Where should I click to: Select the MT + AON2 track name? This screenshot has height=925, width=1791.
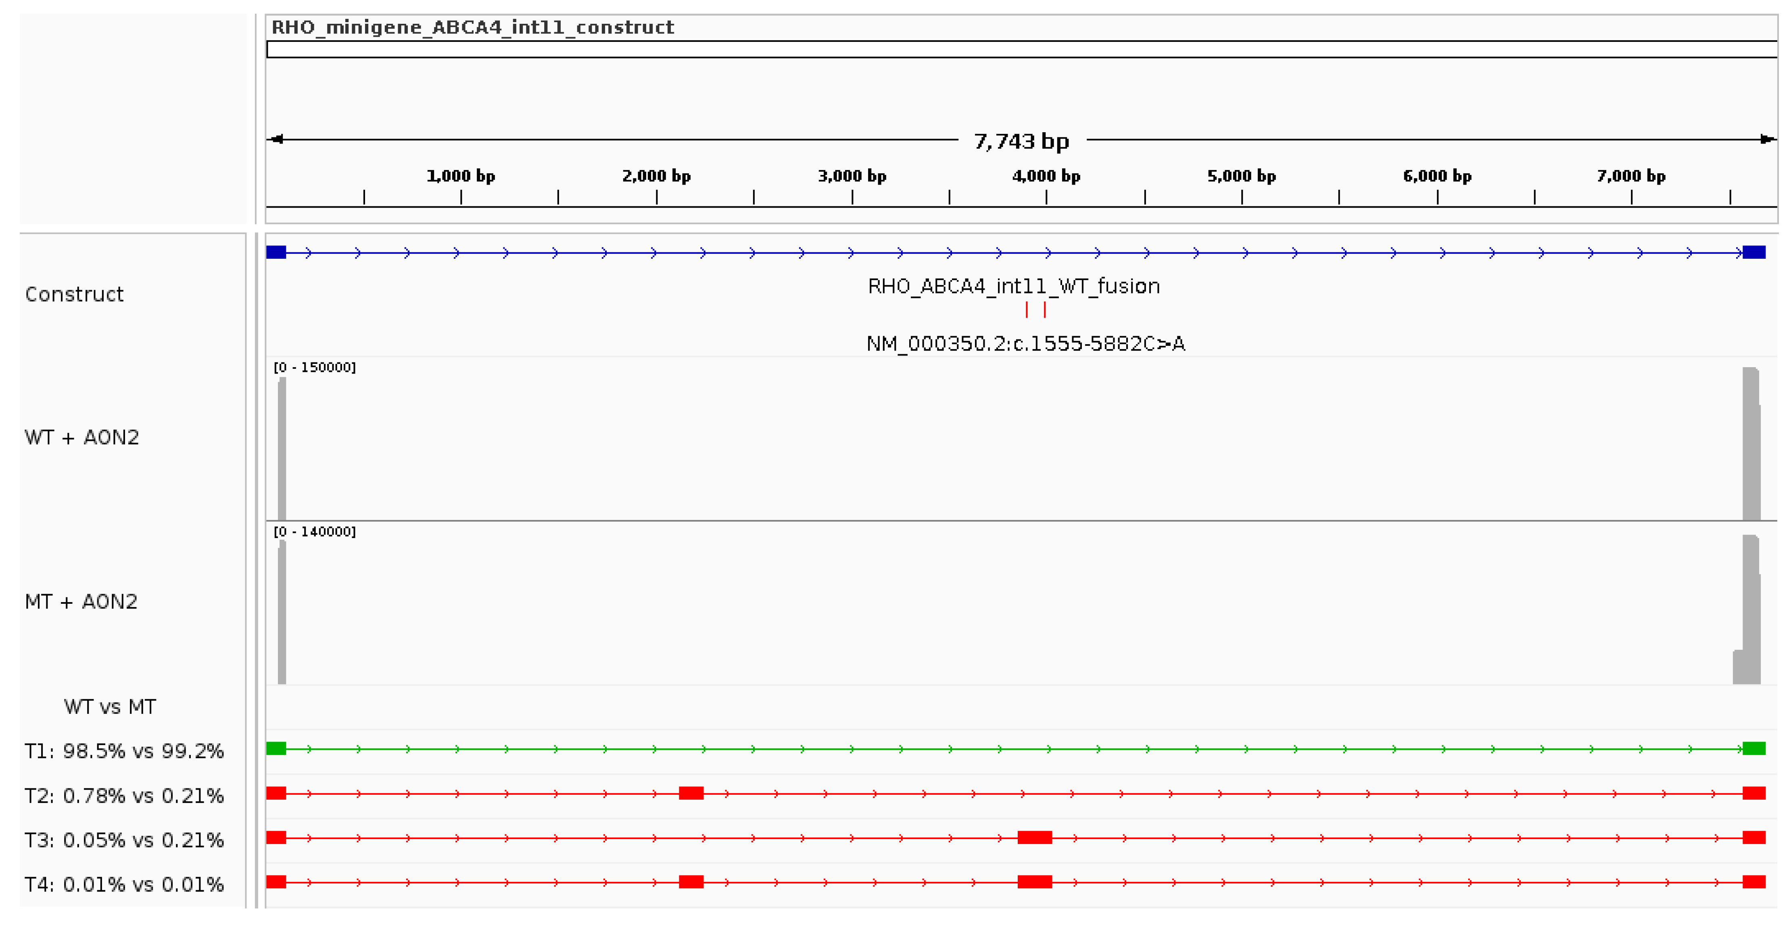[81, 601]
